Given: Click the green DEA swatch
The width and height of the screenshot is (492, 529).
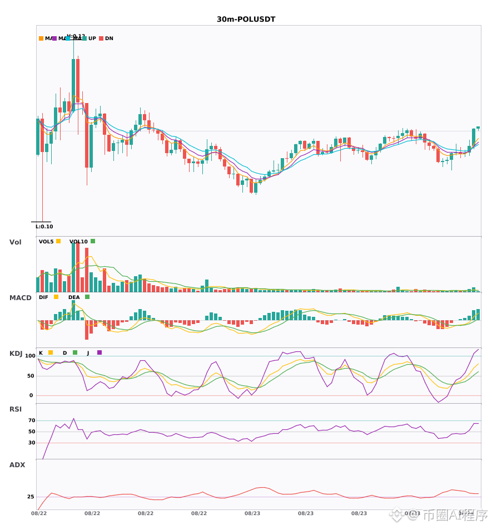Looking at the screenshot, I should tap(87, 297).
